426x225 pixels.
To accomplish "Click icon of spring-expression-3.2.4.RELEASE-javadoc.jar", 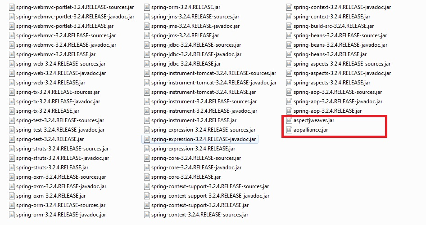I will tap(147, 139).
